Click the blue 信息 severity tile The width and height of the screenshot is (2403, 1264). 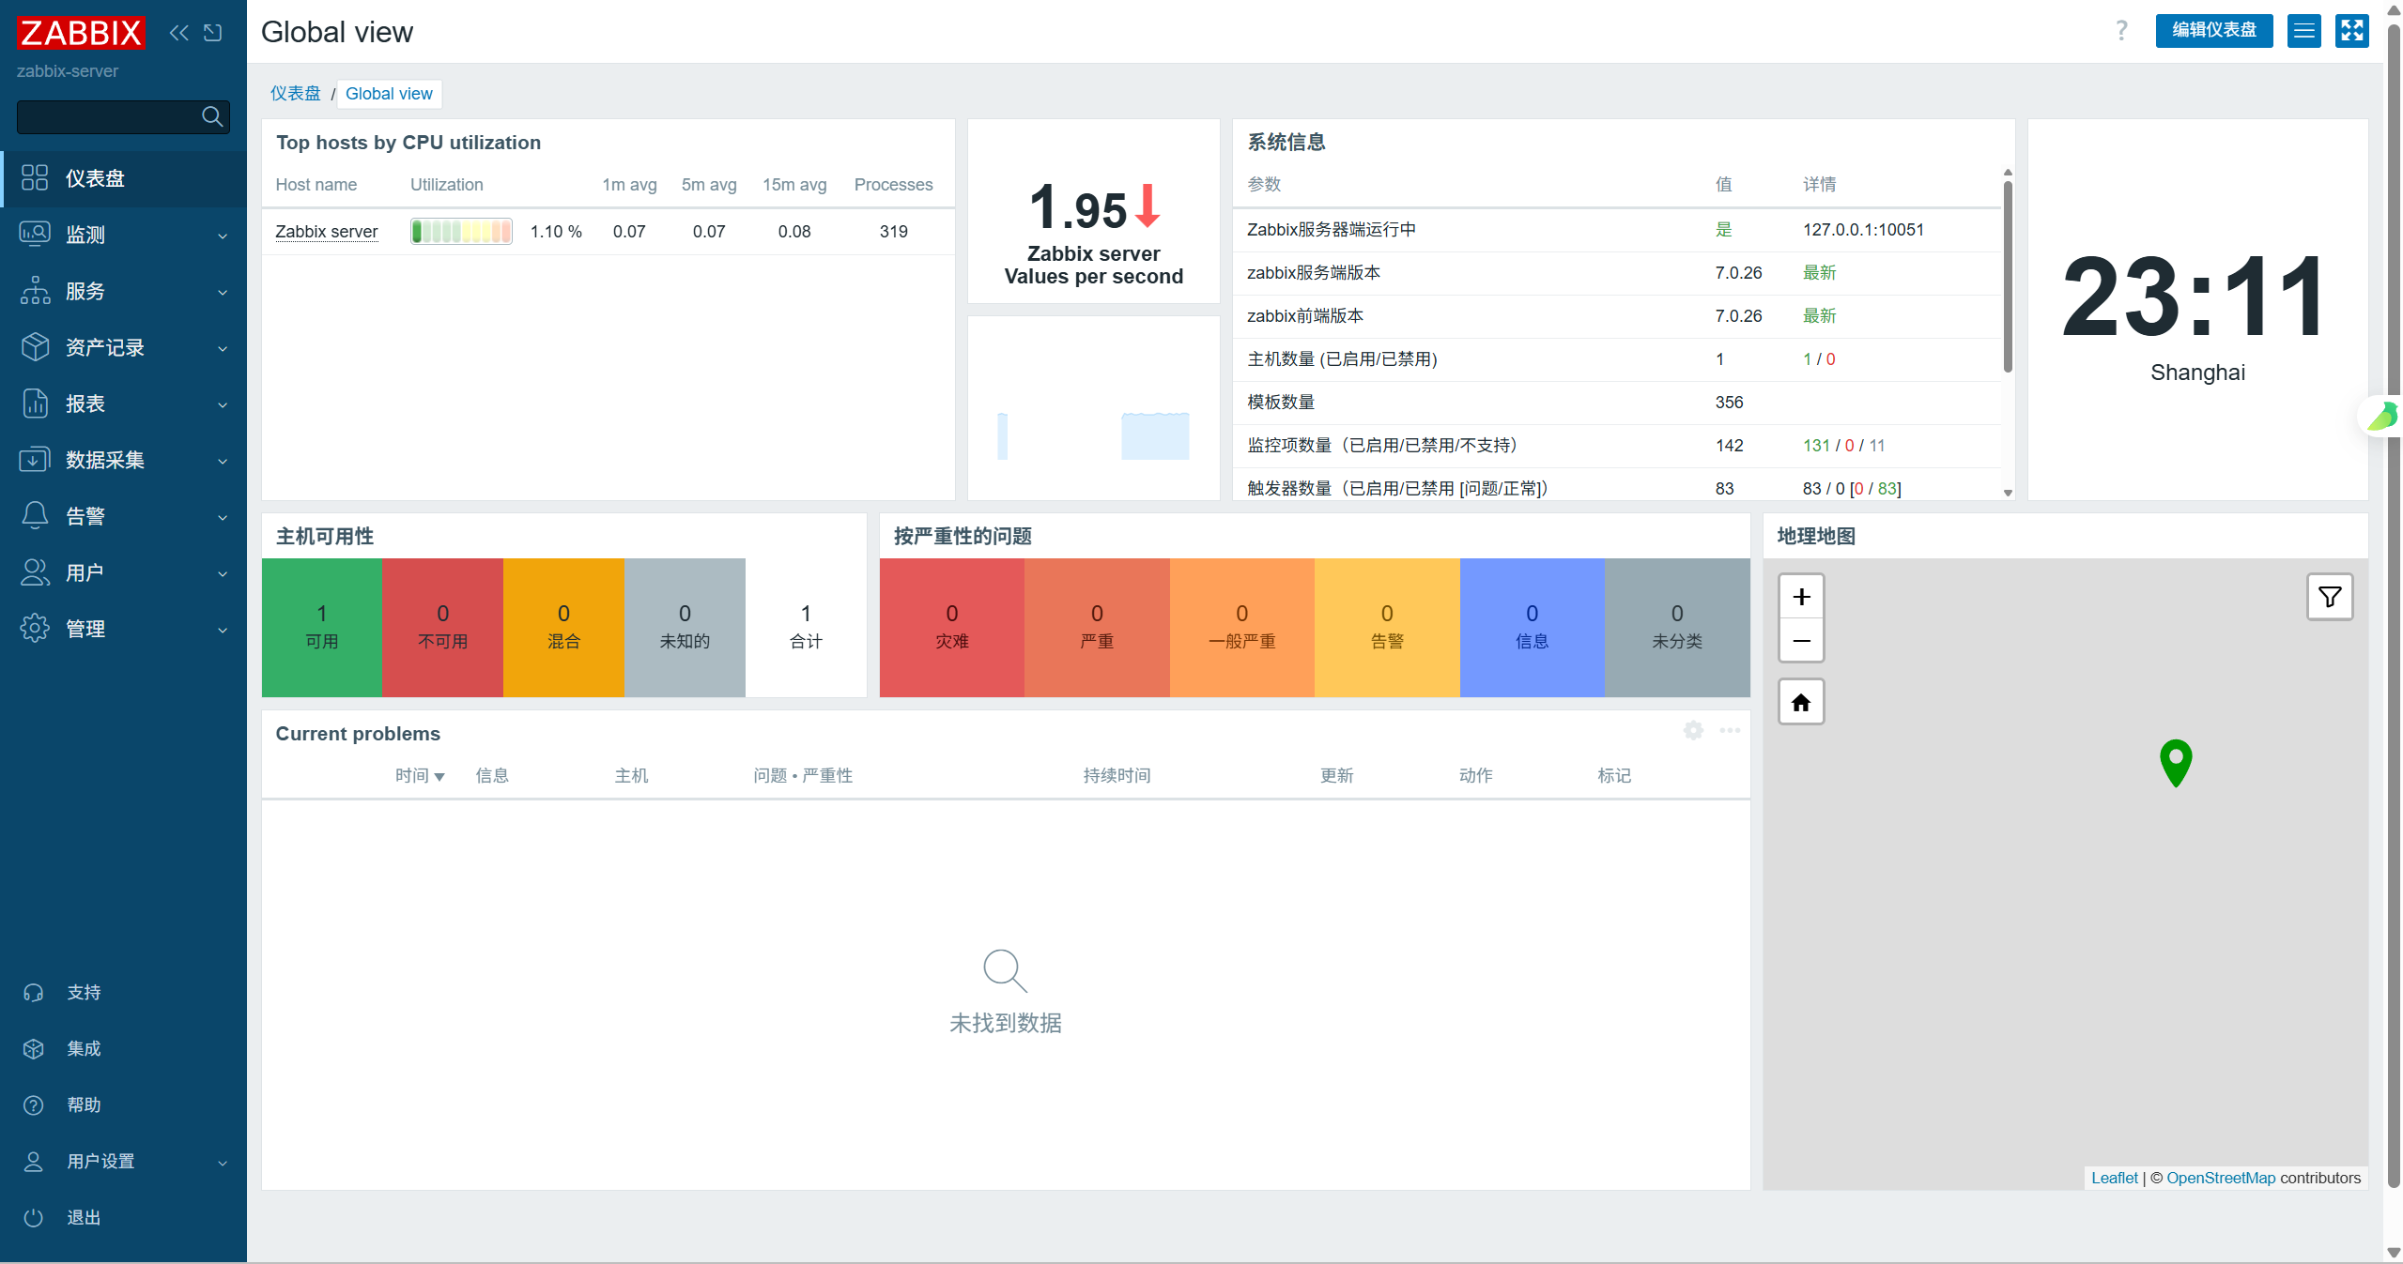(x=1533, y=628)
